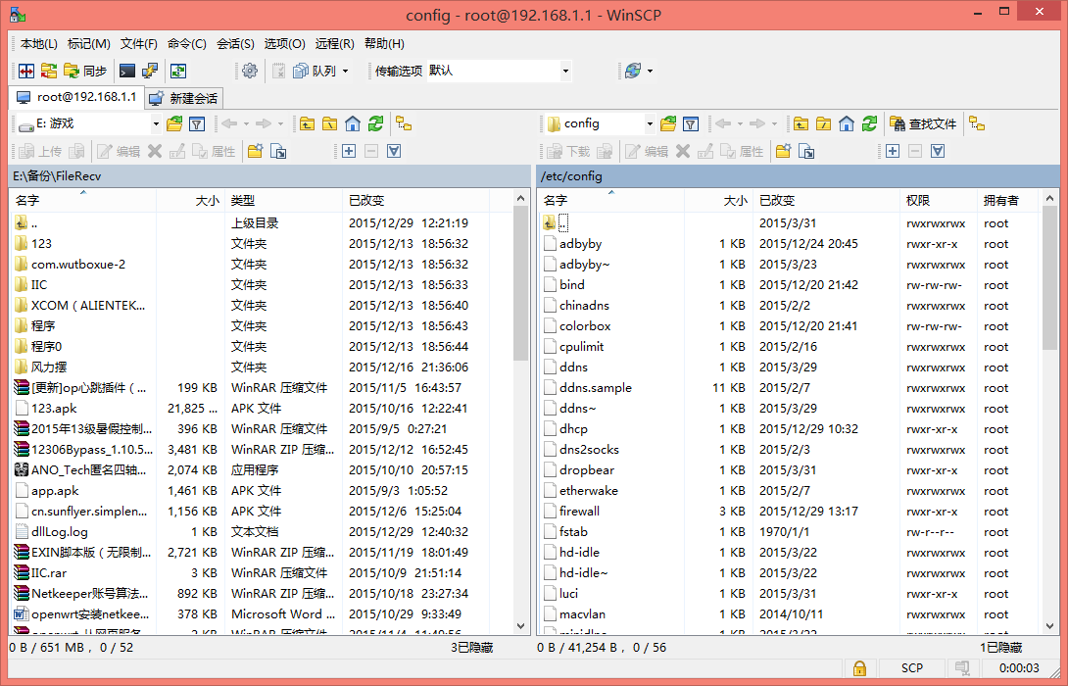The height and width of the screenshot is (686, 1068).
Task: Select 'ddns.sample' in remote panel
Action: pyautogui.click(x=596, y=388)
